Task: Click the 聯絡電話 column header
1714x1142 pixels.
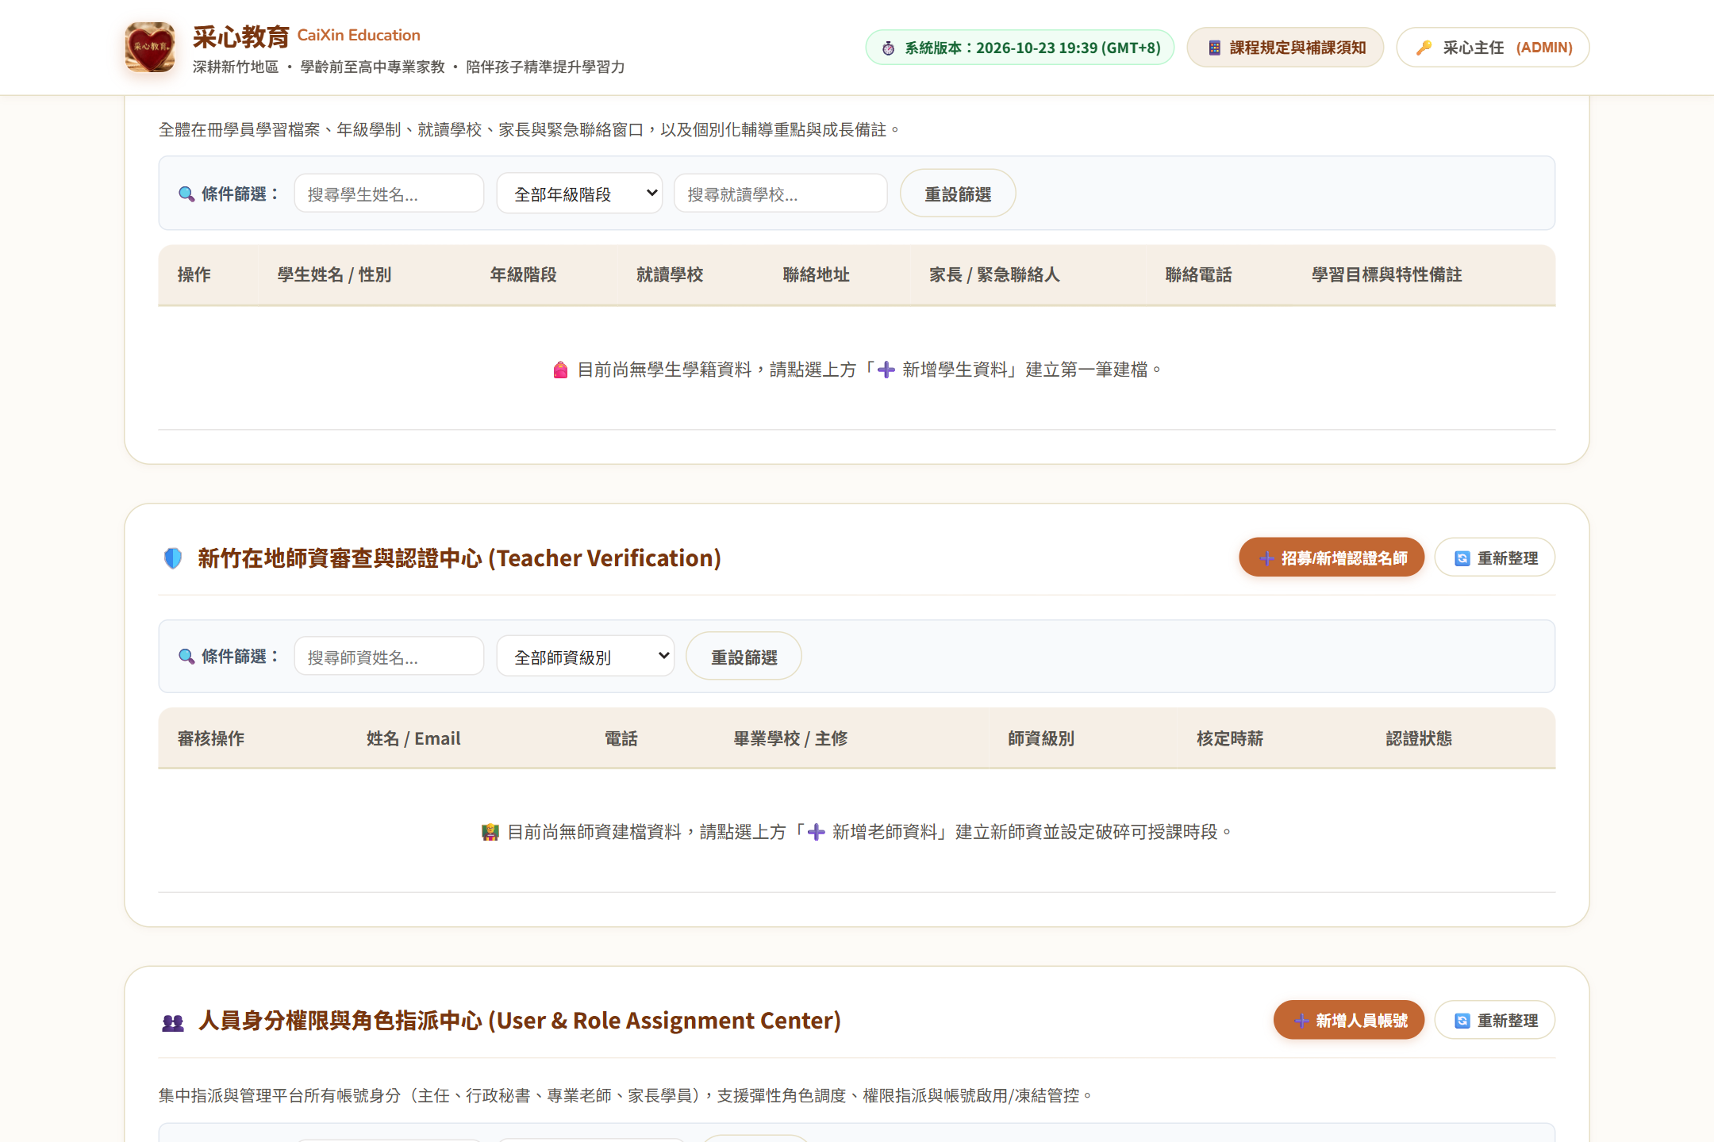Action: (1198, 274)
